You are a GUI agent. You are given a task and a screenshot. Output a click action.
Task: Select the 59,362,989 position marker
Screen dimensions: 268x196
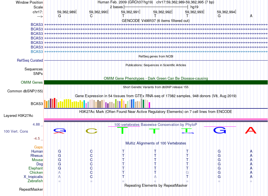point(66,12)
